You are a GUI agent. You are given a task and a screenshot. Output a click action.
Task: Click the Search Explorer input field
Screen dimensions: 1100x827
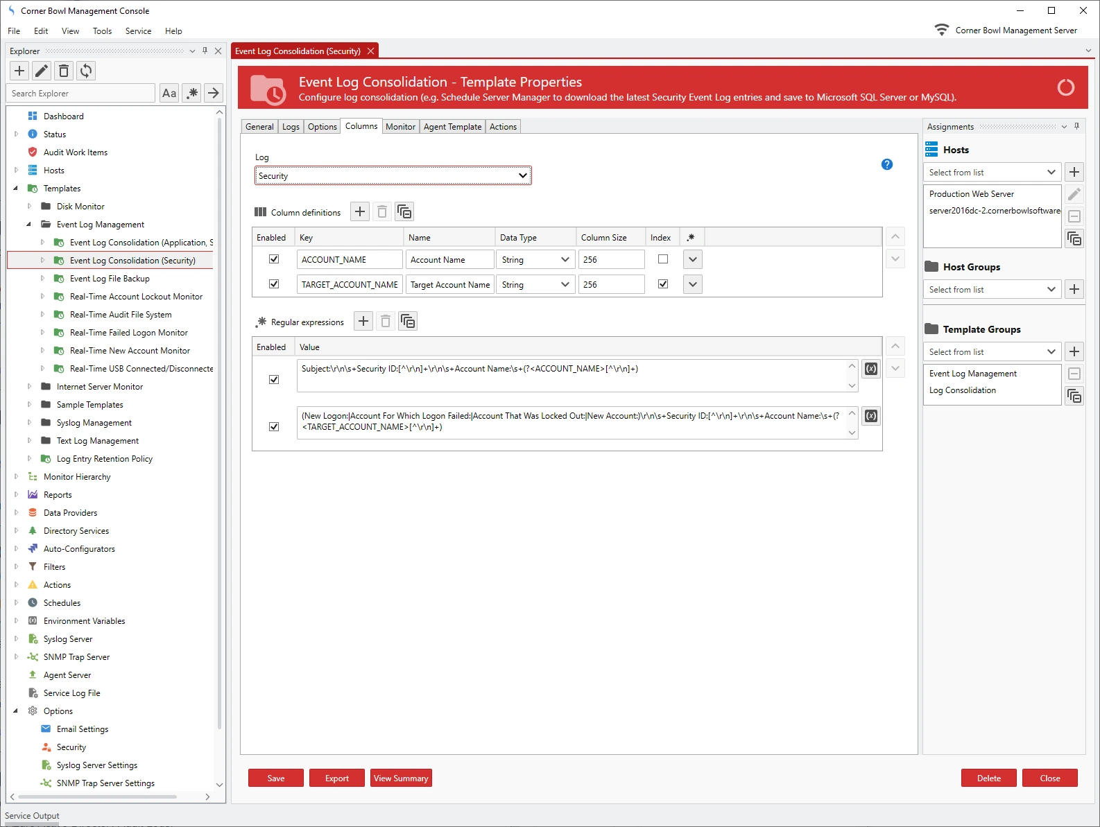(81, 94)
